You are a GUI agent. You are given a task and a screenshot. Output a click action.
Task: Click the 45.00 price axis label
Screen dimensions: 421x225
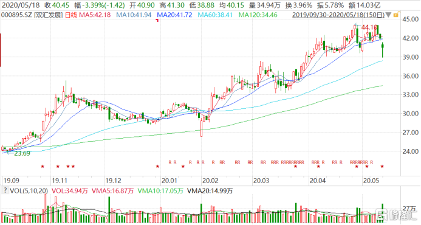tap(411, 19)
